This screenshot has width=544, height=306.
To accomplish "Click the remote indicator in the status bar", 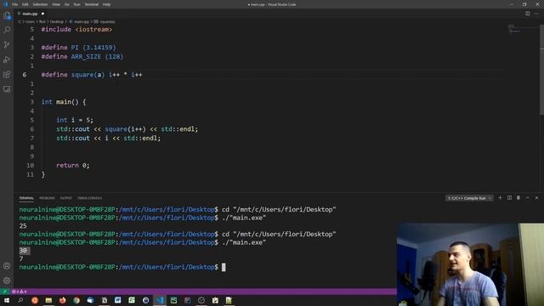I will tap(5, 292).
